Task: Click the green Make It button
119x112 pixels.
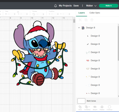Action: tap(108, 6)
